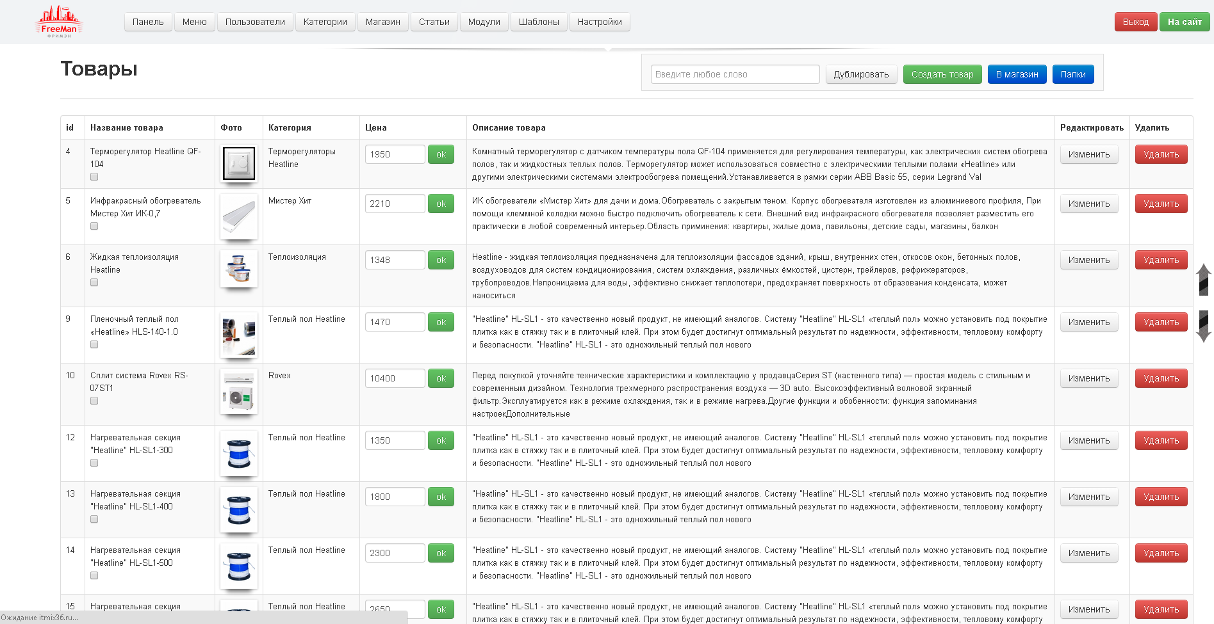Tick checkbox for Heatline HL-SL1-300
Screen dimensions: 1214x624
[94, 463]
